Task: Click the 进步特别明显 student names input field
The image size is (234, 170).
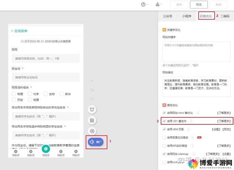Action: pyautogui.click(x=46, y=135)
